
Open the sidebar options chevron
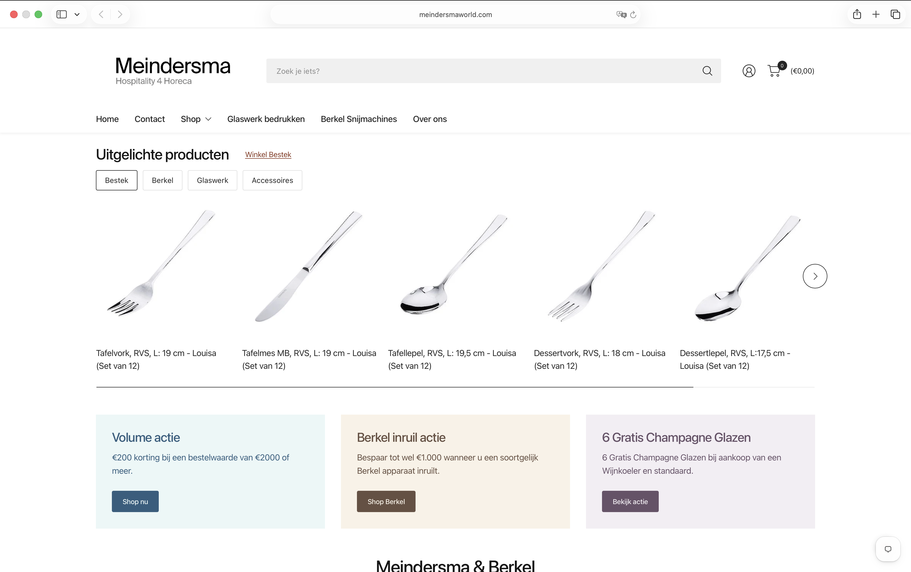coord(77,14)
